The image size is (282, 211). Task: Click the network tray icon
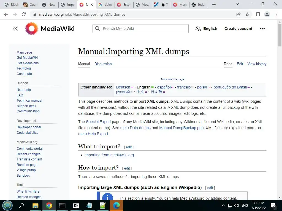(x=230, y=206)
